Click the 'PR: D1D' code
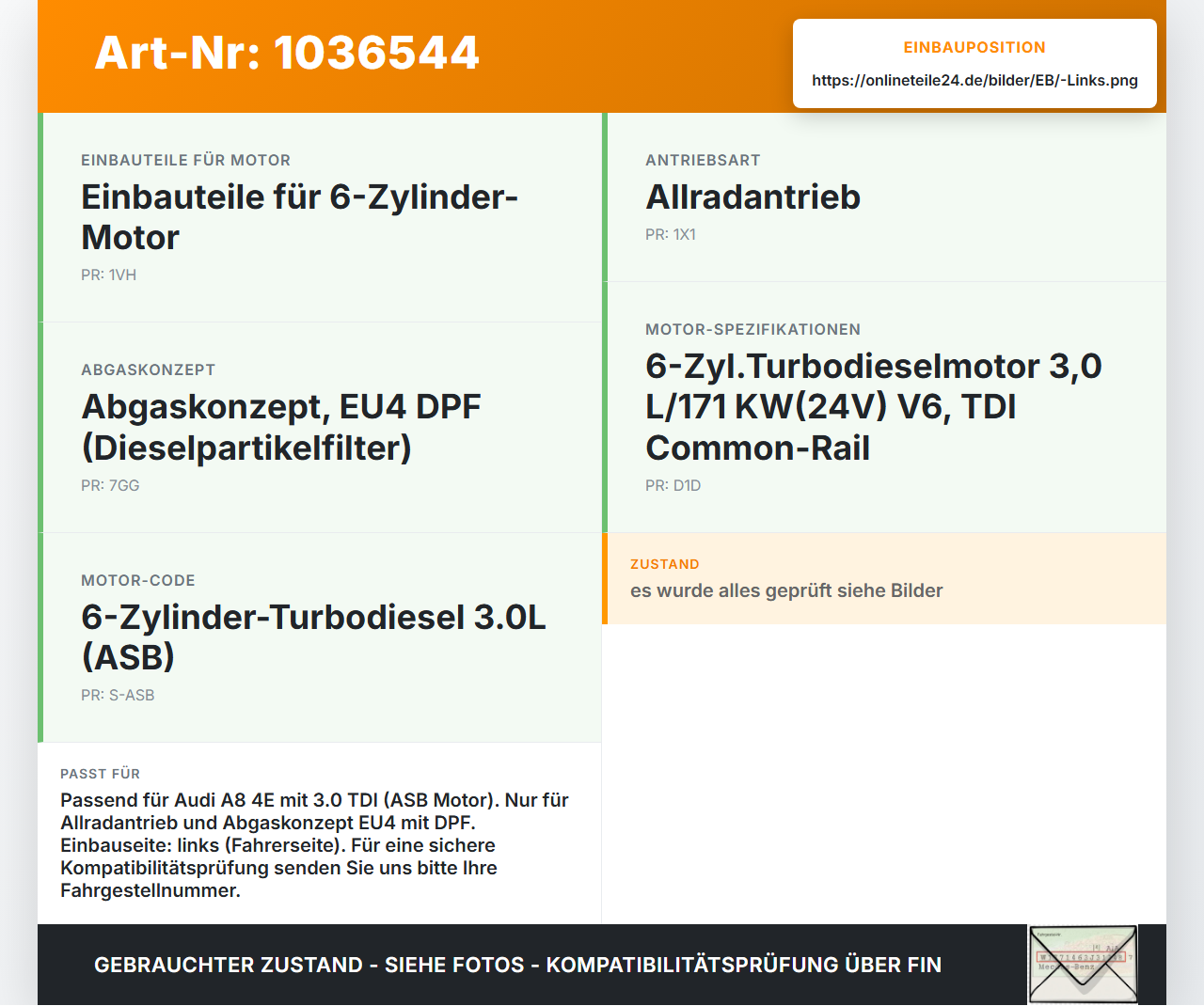 point(673,485)
